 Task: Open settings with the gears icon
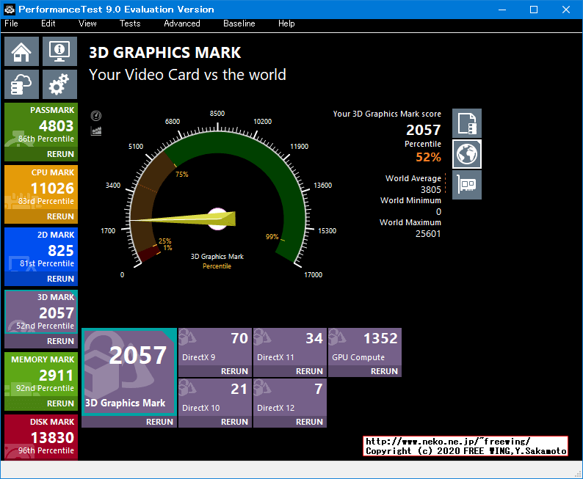click(x=59, y=84)
